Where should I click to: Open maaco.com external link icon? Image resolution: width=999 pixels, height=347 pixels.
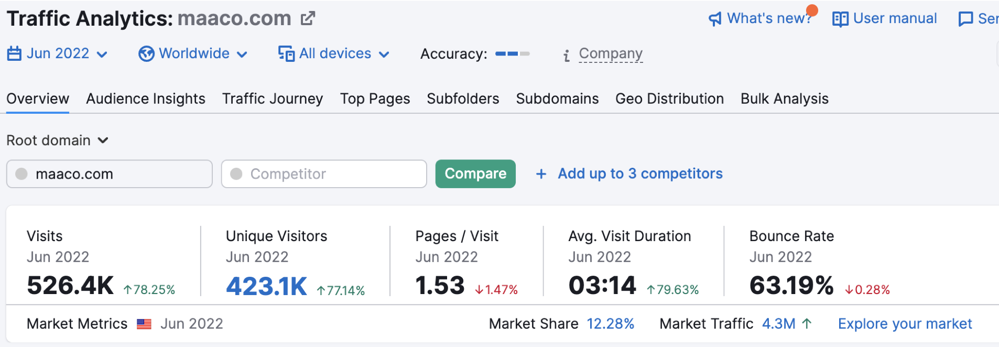pos(308,19)
